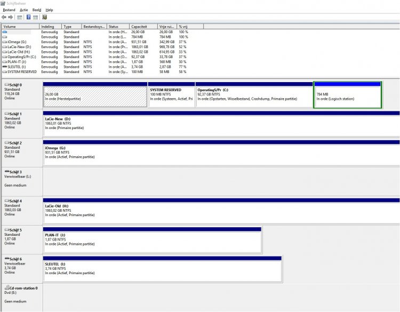
Task: Select the SLEUTEL (I:) removable drive icon
Action: (x=5, y=66)
